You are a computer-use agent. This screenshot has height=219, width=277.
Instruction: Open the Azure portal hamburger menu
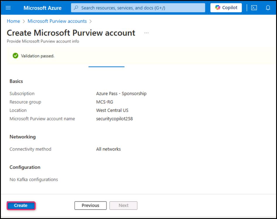pyautogui.click(x=8, y=8)
